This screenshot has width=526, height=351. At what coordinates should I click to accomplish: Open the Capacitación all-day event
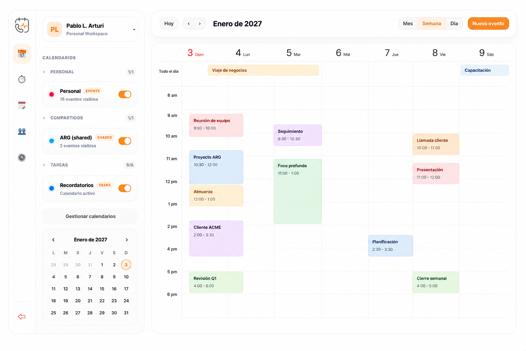tap(485, 70)
